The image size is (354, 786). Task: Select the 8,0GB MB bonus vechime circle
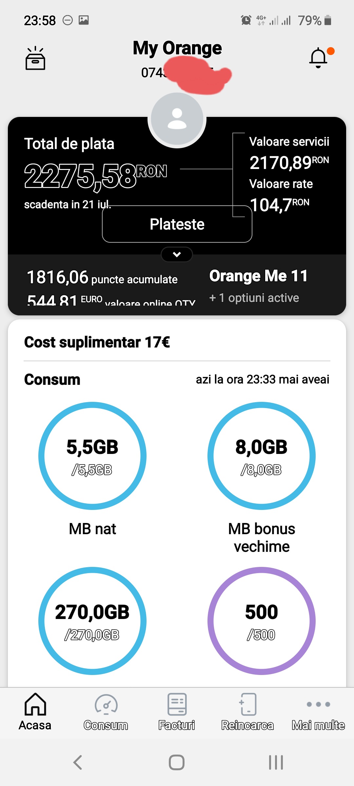tap(262, 456)
